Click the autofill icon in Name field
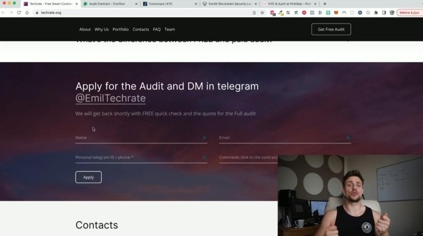 [x=204, y=138]
